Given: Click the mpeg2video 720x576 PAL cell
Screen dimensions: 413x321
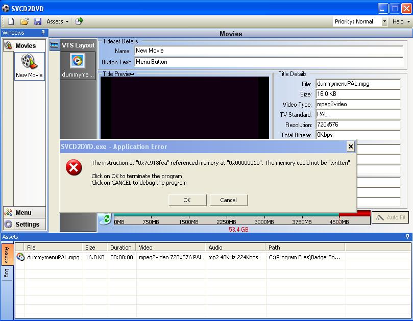Looking at the screenshot, I should (x=171, y=257).
